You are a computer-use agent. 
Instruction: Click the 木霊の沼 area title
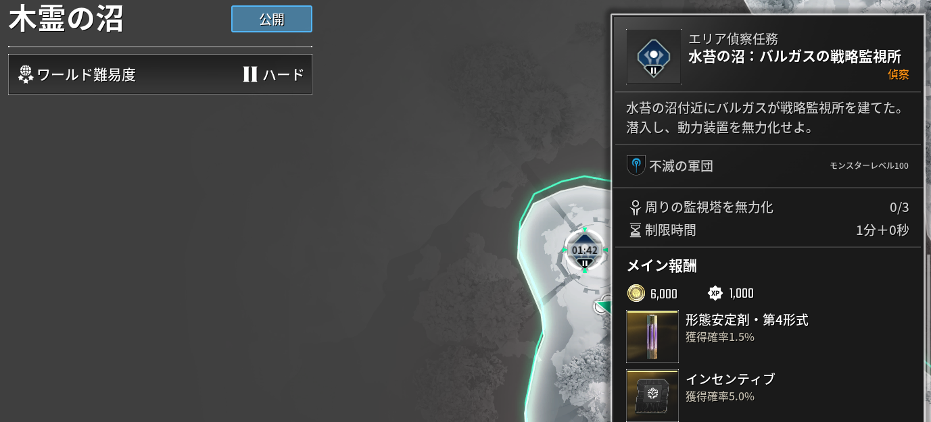[66, 20]
